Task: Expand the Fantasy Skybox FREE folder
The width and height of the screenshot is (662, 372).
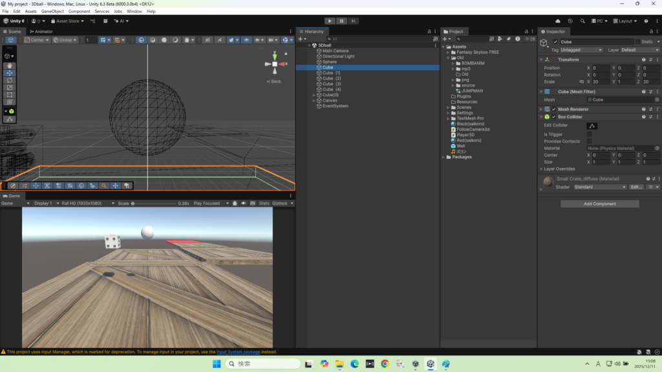Action: coord(448,52)
